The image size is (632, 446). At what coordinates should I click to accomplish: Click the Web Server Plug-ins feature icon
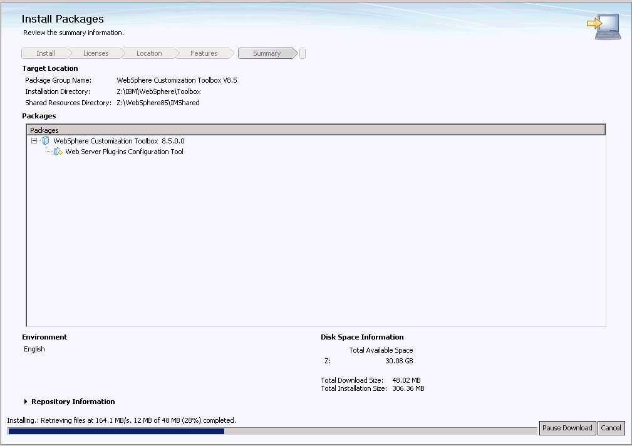pos(58,152)
